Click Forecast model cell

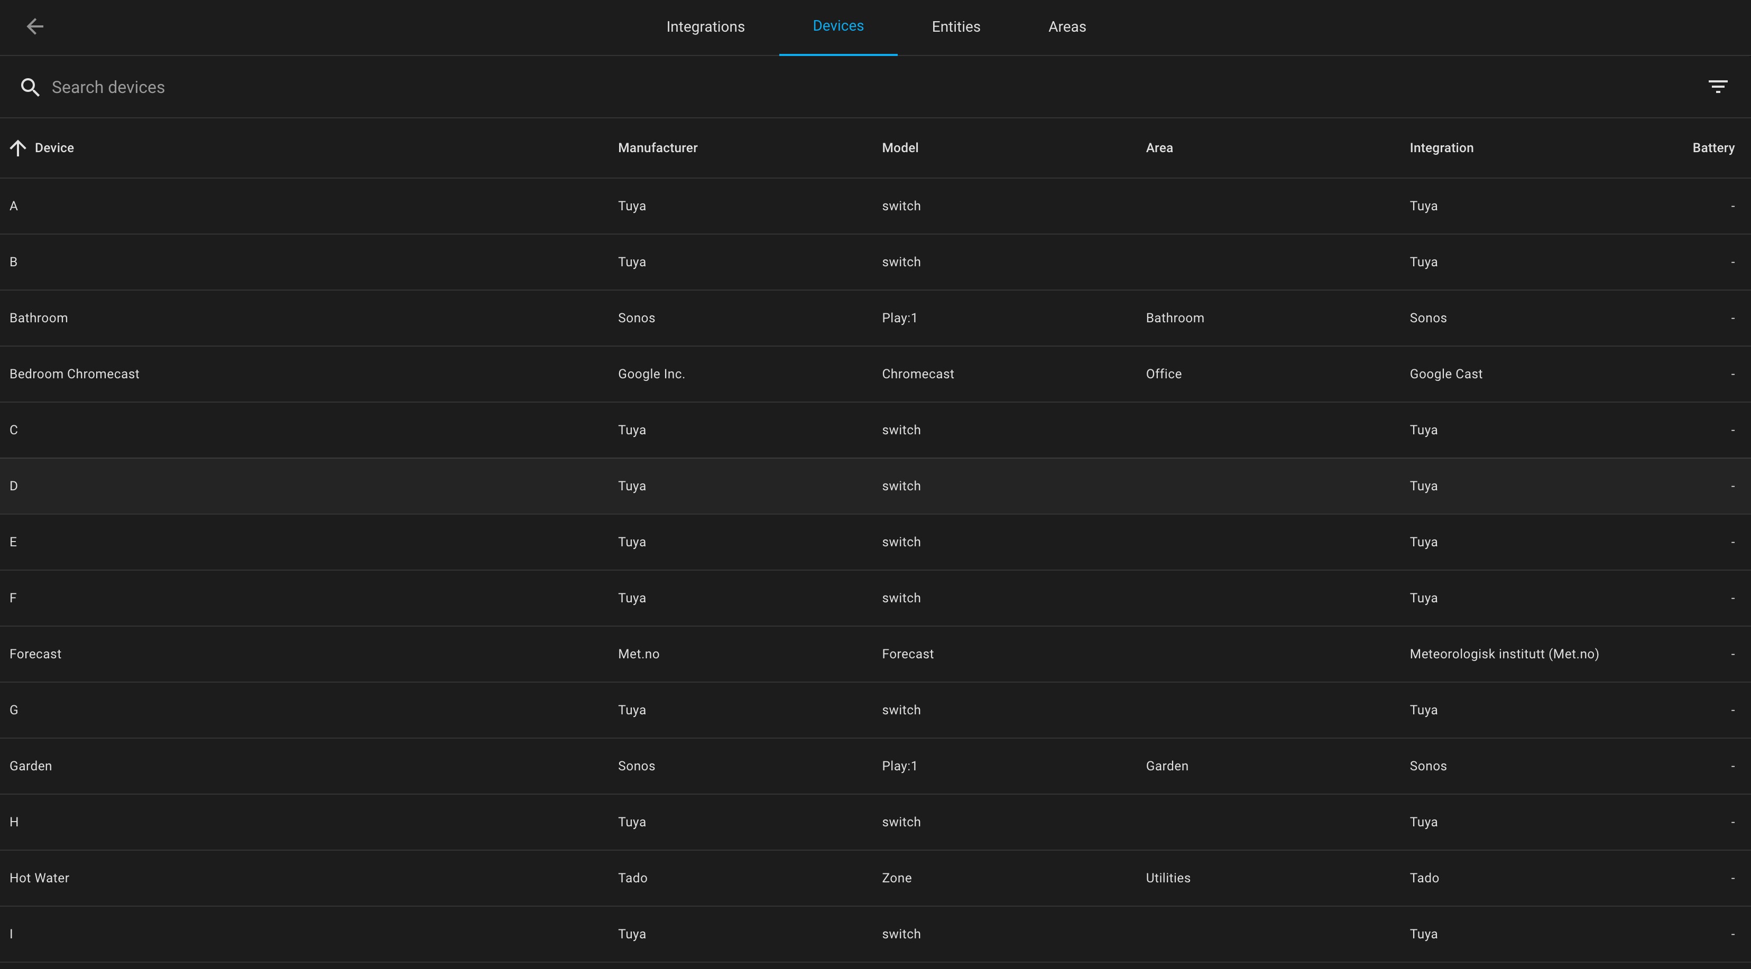pyautogui.click(x=907, y=654)
